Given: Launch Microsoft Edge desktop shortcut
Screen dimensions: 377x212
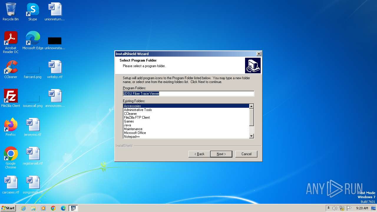Looking at the screenshot, I should 33,41.
